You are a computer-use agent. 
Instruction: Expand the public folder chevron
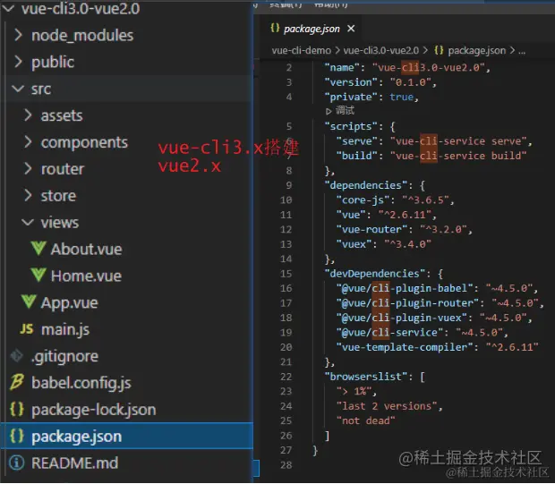[x=18, y=62]
